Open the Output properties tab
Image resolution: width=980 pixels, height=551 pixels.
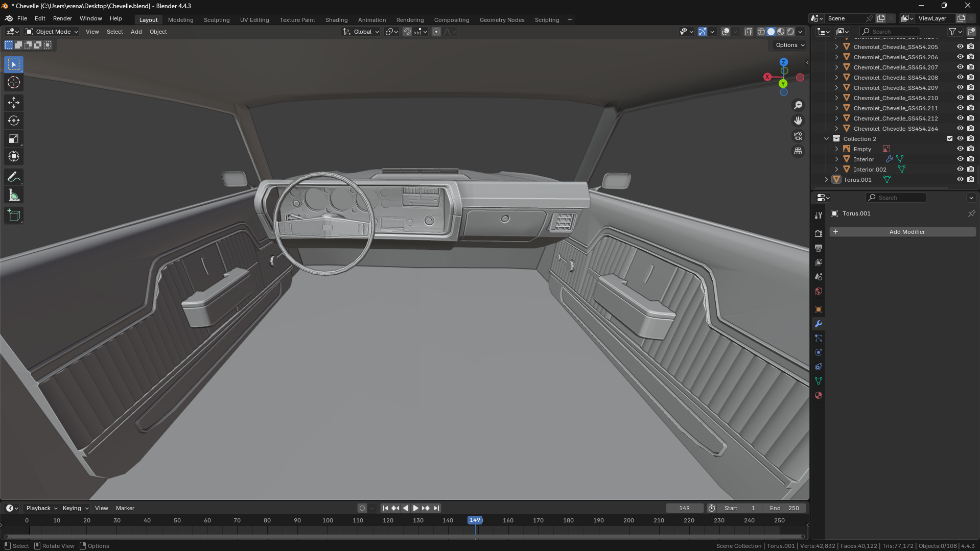click(x=819, y=248)
